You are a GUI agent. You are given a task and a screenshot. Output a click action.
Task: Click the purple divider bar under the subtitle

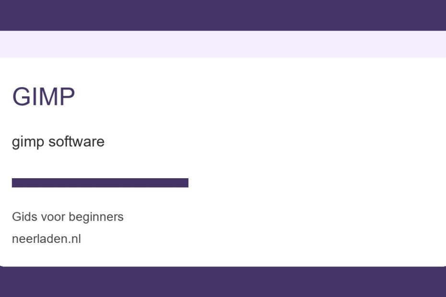coord(100,183)
